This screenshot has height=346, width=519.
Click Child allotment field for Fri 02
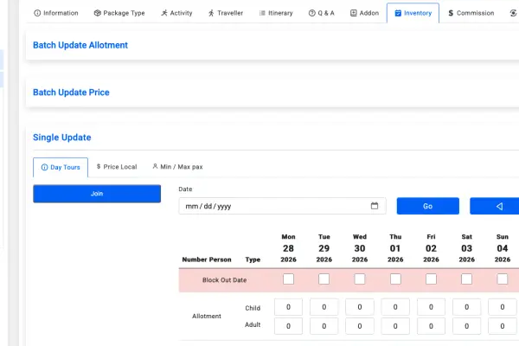[x=431, y=307]
